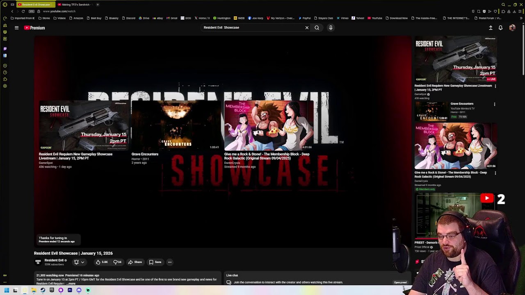Open a new browser tab with the plus icon

pyautogui.click(x=98, y=5)
